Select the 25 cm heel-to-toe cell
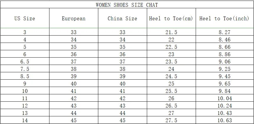The height and width of the screenshot is (124, 254). tap(171, 84)
